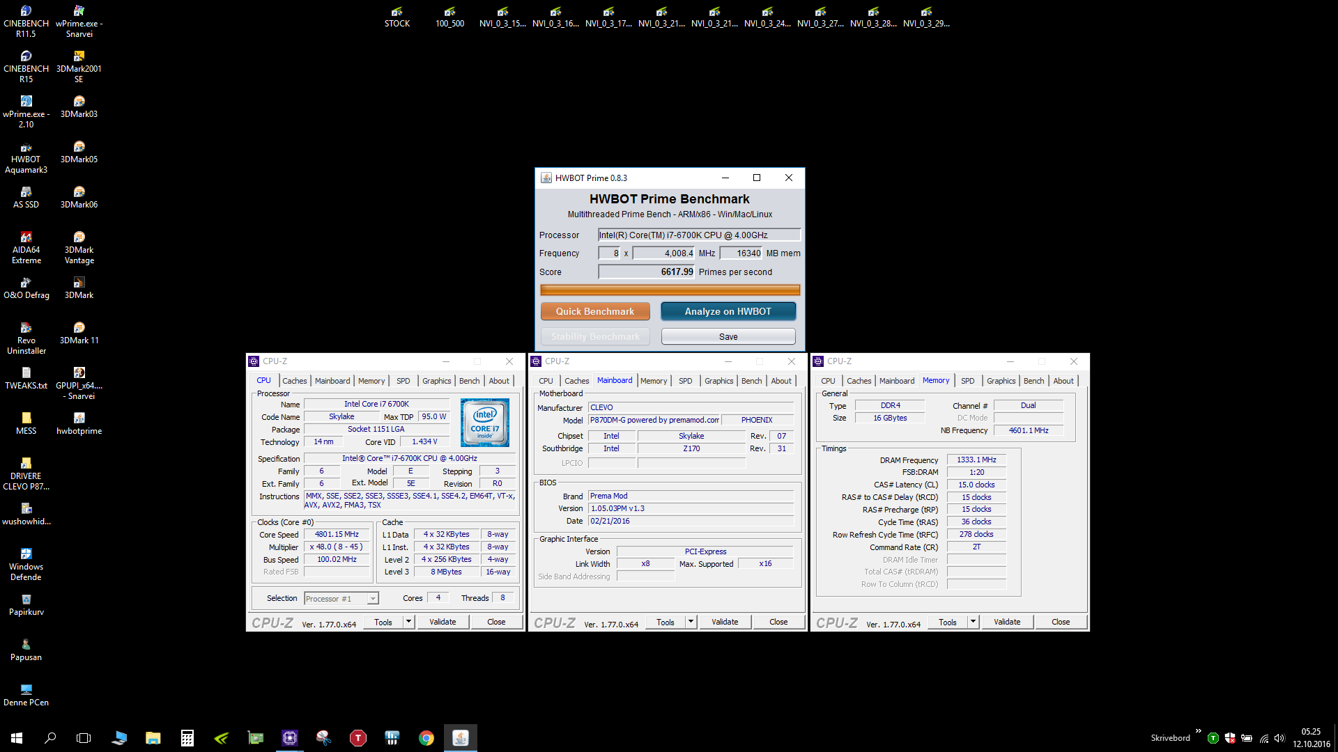Show hidden system tray icons chevron
1338x752 pixels.
(x=1199, y=731)
